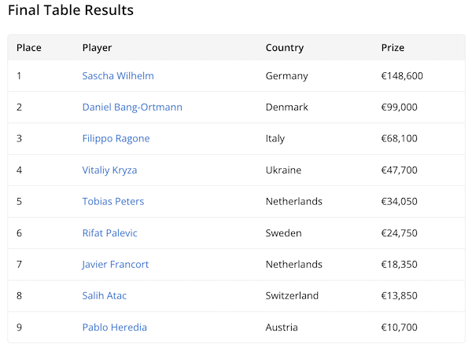Click Daniel Bang-Ortmann player link
This screenshot has height=355, width=472.
click(132, 108)
